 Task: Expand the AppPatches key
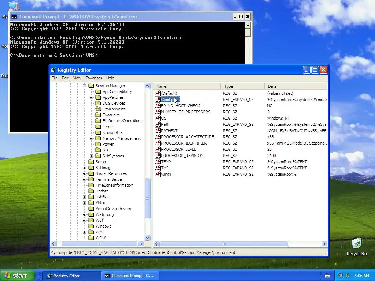[x=91, y=97]
